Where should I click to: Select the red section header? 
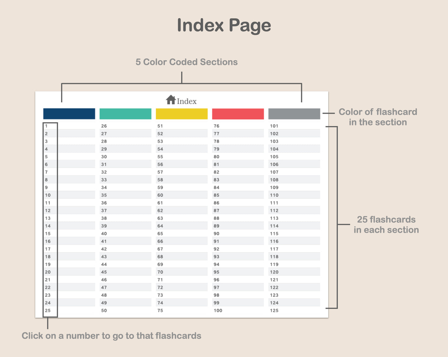click(238, 114)
